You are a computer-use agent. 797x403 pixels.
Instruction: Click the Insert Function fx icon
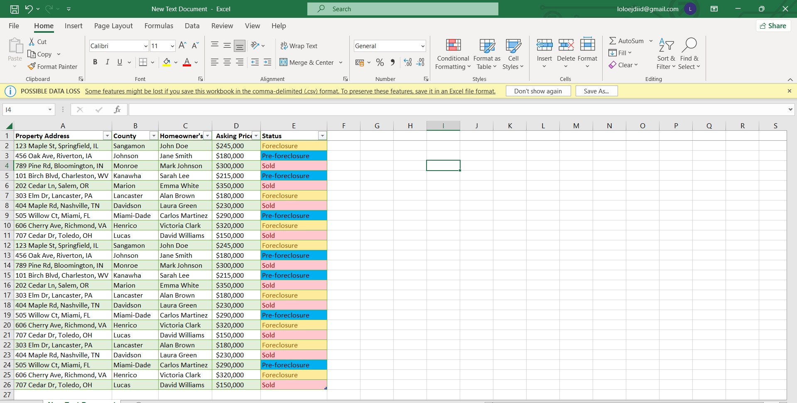pos(117,110)
